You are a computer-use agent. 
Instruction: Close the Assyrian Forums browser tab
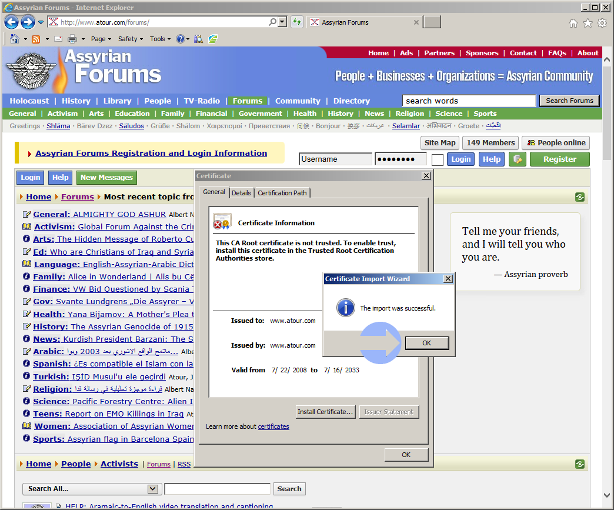(x=416, y=22)
